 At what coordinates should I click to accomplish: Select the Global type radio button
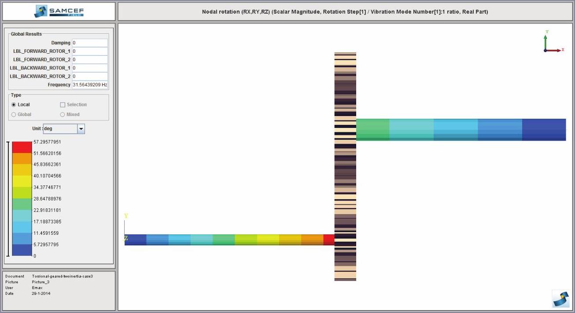coord(14,114)
